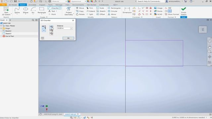This screenshot has width=212, height=119.
Task: Choose Circular pattern
Action: tap(113, 11)
